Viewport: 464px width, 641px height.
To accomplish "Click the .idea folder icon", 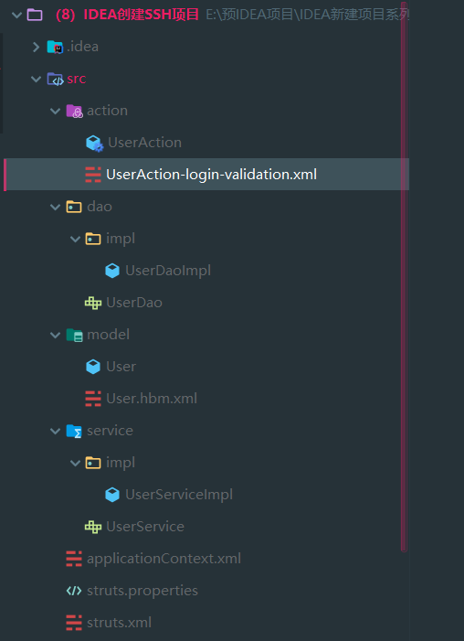I will (55, 47).
